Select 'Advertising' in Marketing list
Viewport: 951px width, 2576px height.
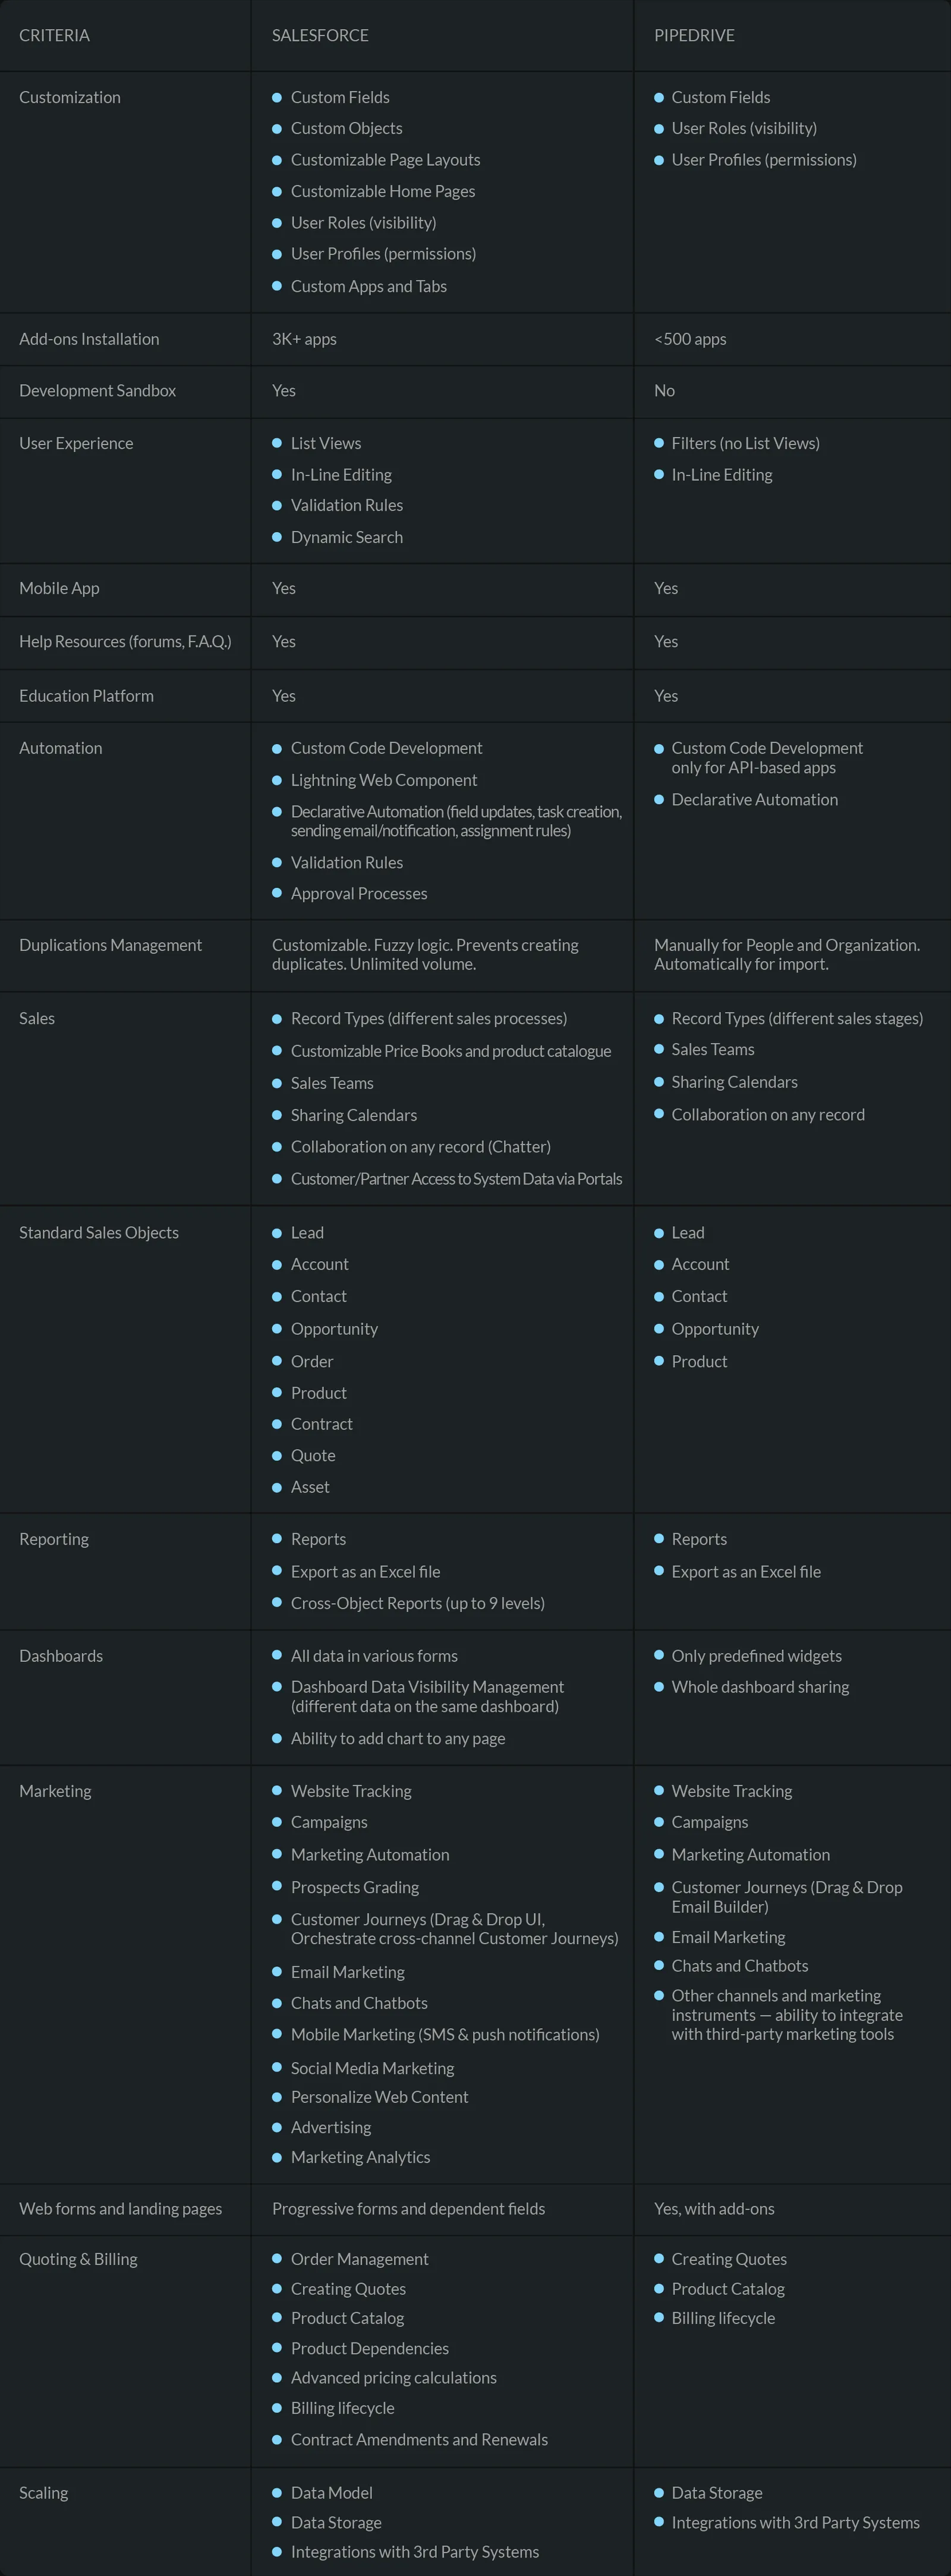(331, 2128)
